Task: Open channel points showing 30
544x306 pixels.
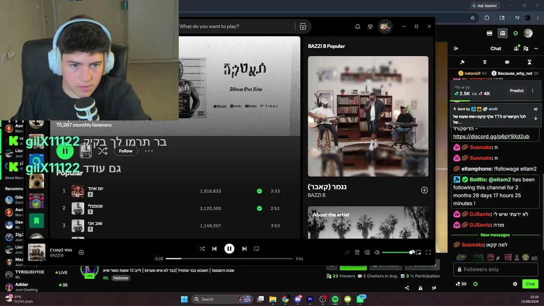Action: (x=461, y=284)
